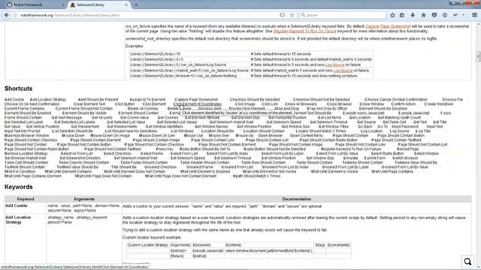The width and height of the screenshot is (481, 270).
Task: Open Capture Page Screenshot link in introduction
Action: click(x=388, y=26)
